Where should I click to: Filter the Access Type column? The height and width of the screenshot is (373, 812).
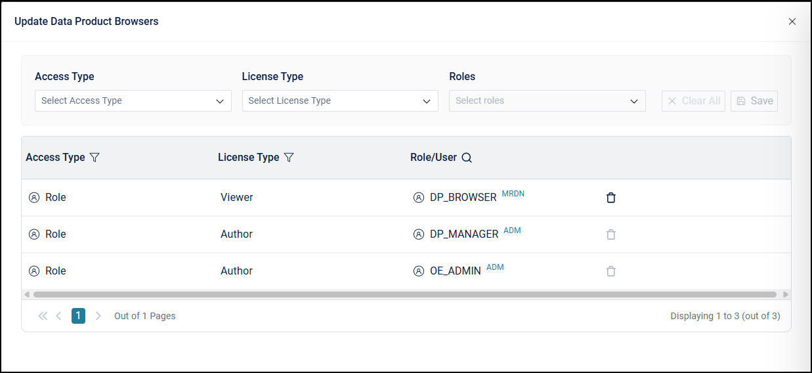tap(95, 158)
